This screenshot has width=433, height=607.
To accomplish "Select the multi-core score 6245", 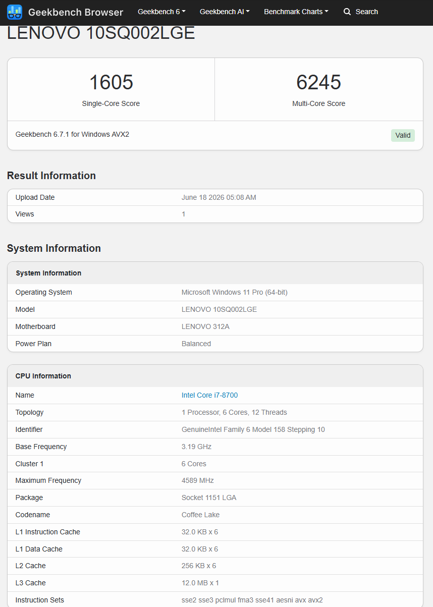I will [x=319, y=82].
